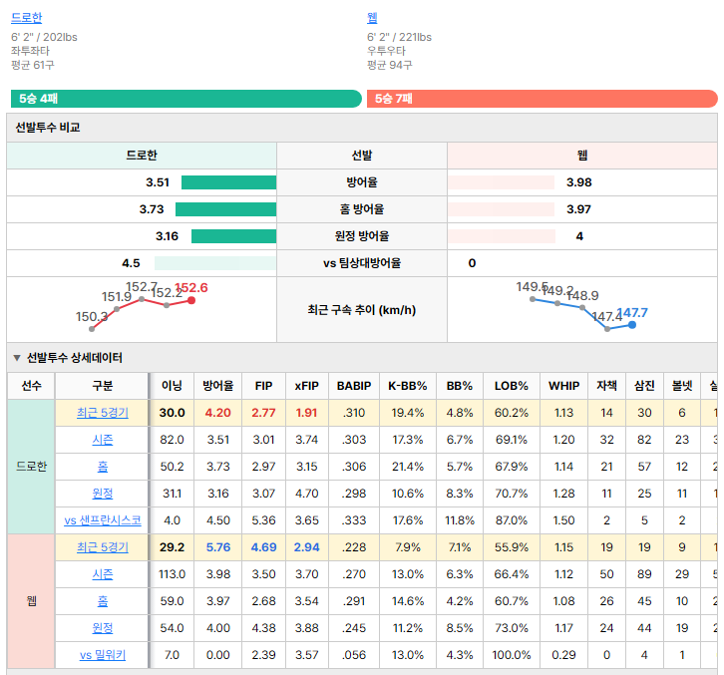This screenshot has width=724, height=675.
Task: Click the 볼넷 column header
Action: pyautogui.click(x=682, y=386)
